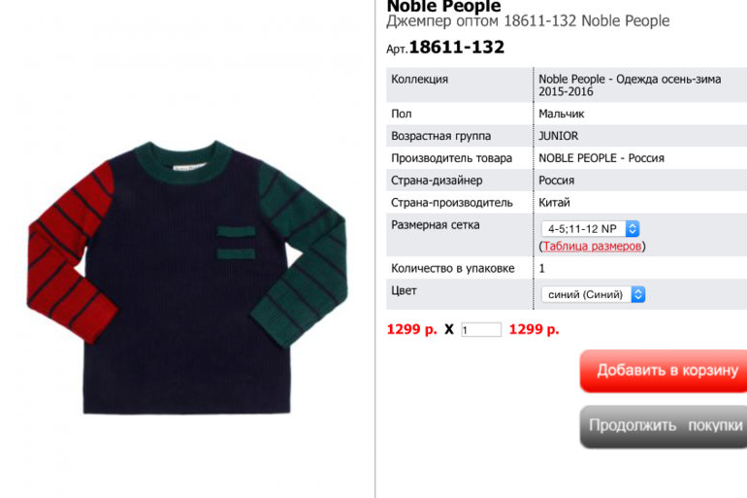Click the Коллекция row label

coord(420,79)
